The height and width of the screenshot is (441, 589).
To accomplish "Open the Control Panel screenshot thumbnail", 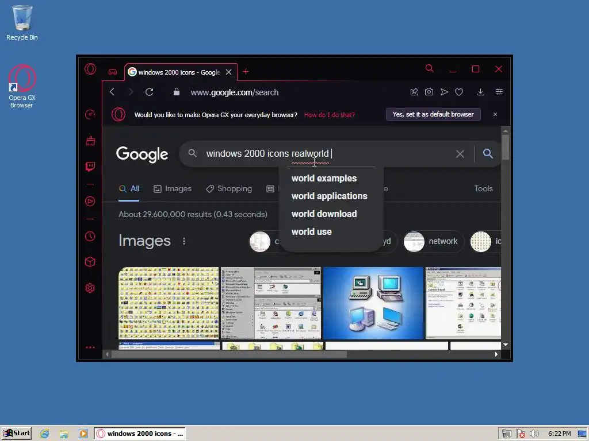I will [463, 303].
